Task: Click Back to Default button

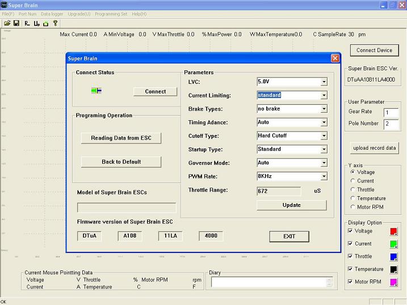Action: (x=121, y=162)
